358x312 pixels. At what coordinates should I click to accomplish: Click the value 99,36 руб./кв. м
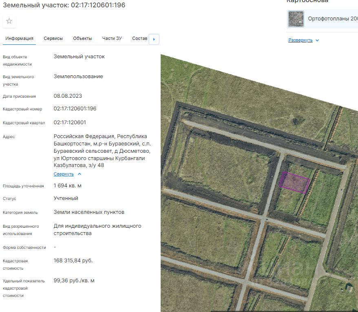(x=74, y=281)
